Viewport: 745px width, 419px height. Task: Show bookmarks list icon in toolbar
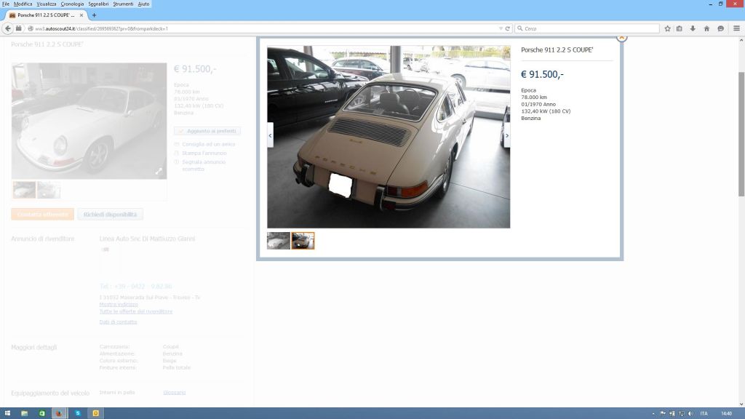[x=680, y=28]
